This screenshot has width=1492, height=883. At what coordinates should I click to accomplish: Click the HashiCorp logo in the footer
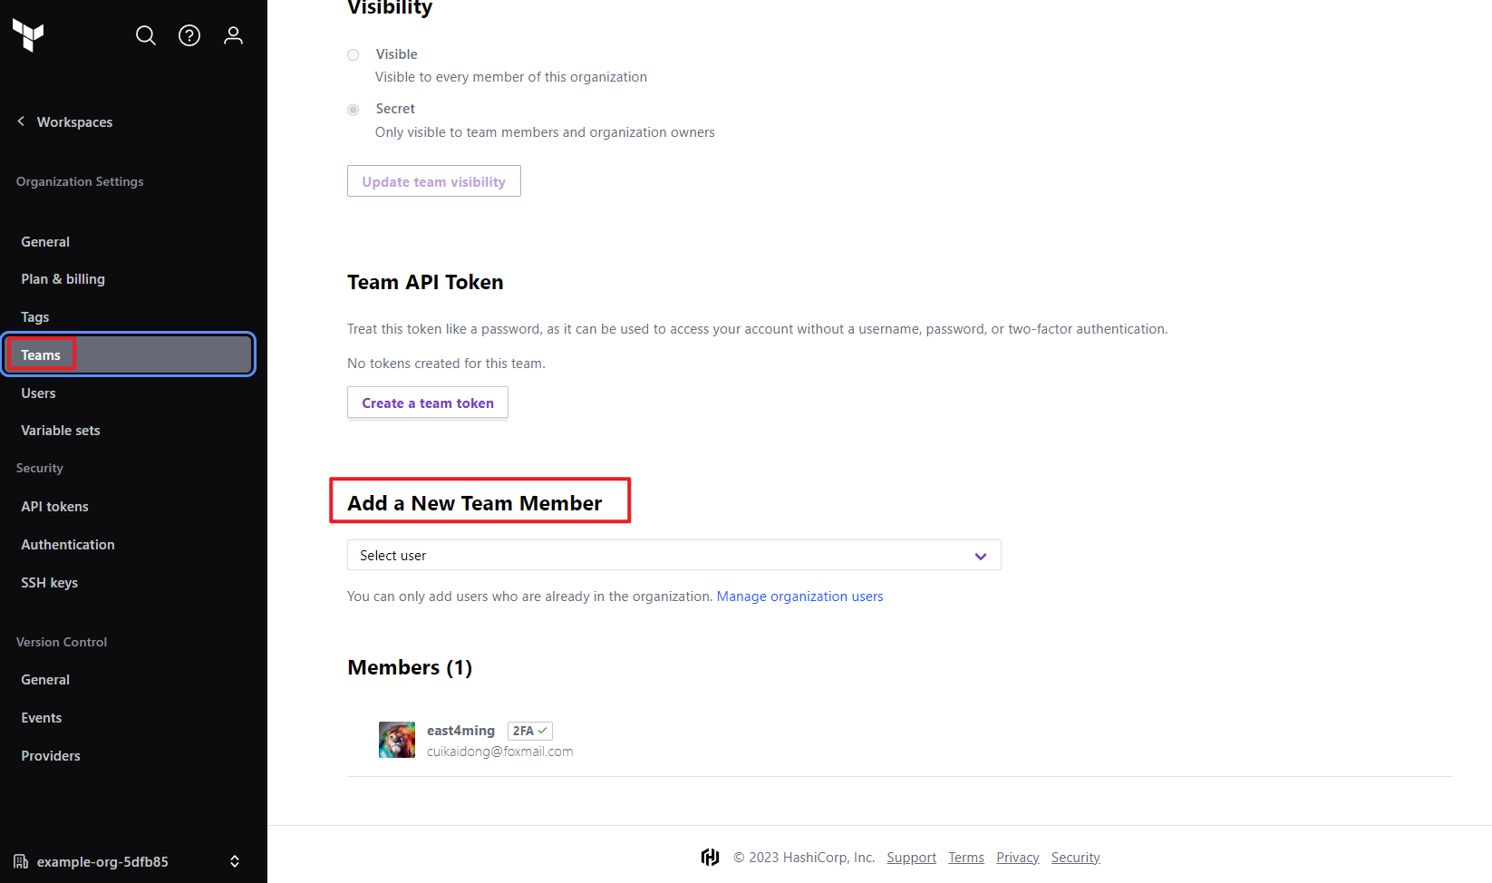pos(711,858)
